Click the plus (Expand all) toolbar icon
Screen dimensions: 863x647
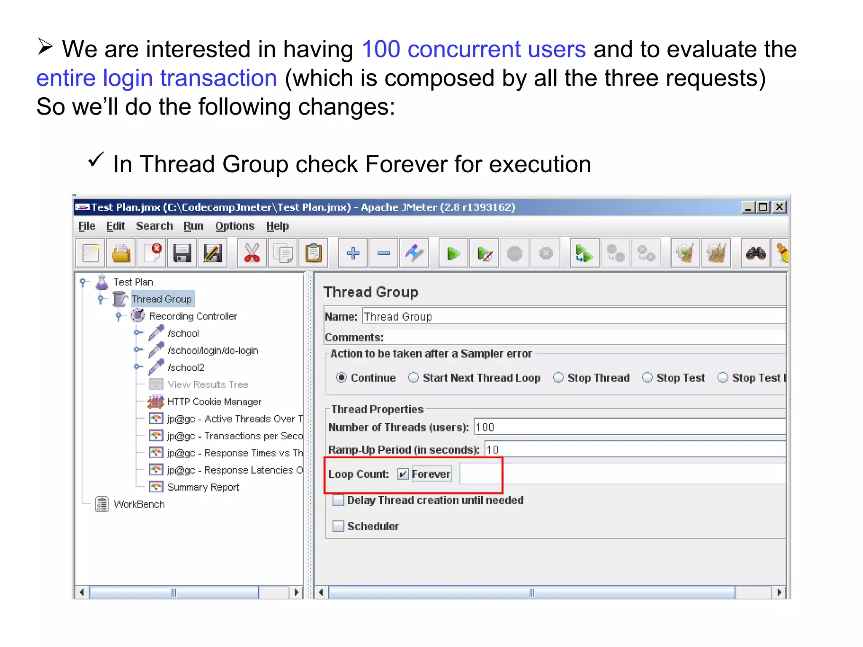[x=353, y=254]
